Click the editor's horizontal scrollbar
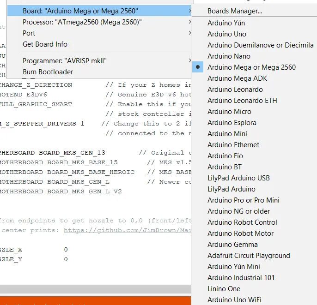 pos(92,289)
